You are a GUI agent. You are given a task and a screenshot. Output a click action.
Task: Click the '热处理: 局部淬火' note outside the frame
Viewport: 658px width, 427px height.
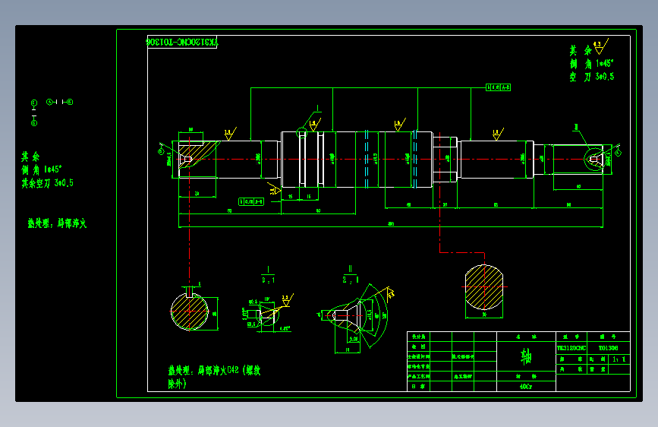pos(57,223)
